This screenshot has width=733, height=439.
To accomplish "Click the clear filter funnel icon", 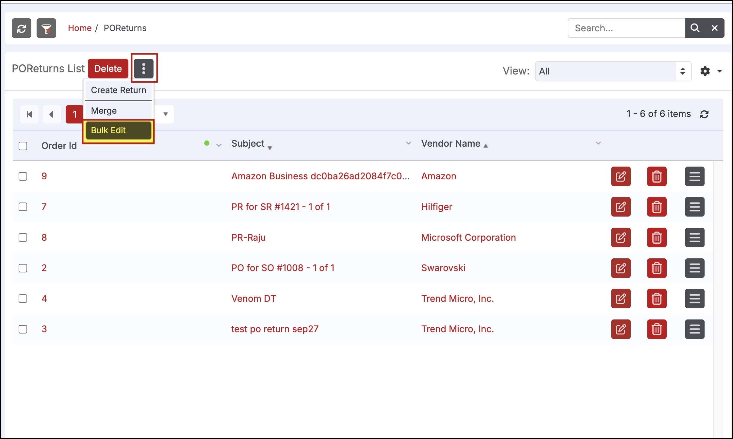I will (x=46, y=28).
